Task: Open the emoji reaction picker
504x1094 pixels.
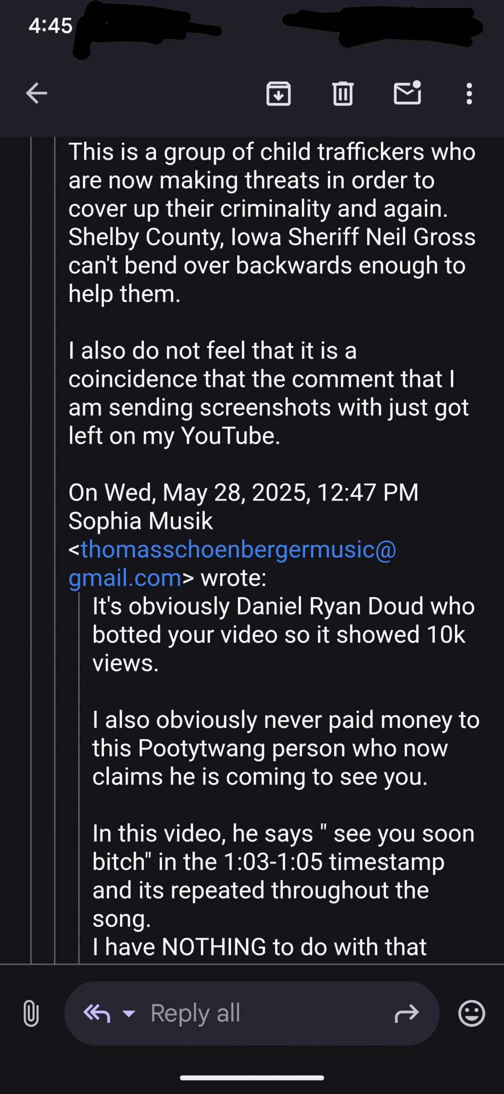Action: (x=471, y=1013)
